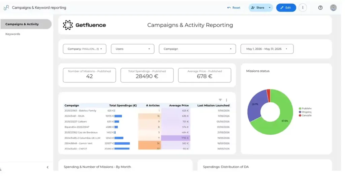Click the user profile avatar
The image size is (345, 177).
pos(333,8)
